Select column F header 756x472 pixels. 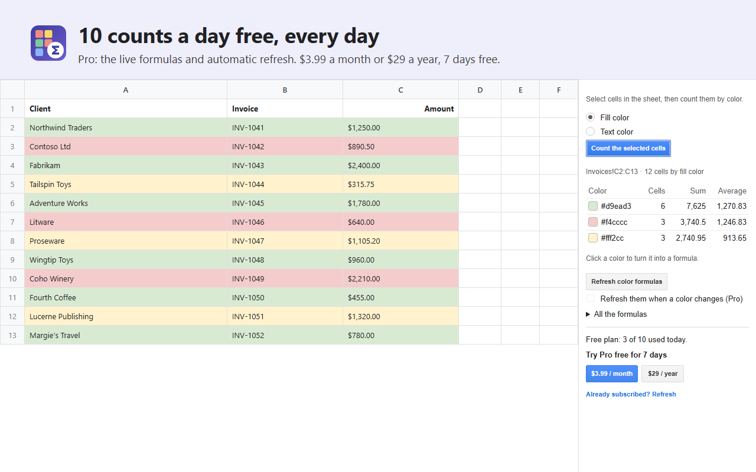pyautogui.click(x=559, y=90)
